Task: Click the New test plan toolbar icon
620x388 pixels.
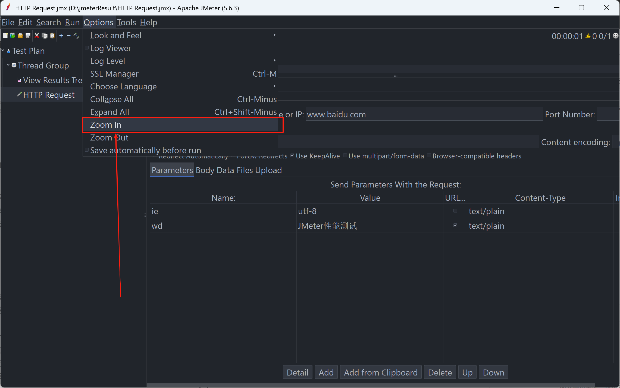Action: click(5, 36)
